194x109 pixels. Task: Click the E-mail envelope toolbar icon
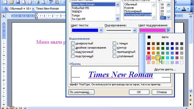pyautogui.click(x=30, y=2)
